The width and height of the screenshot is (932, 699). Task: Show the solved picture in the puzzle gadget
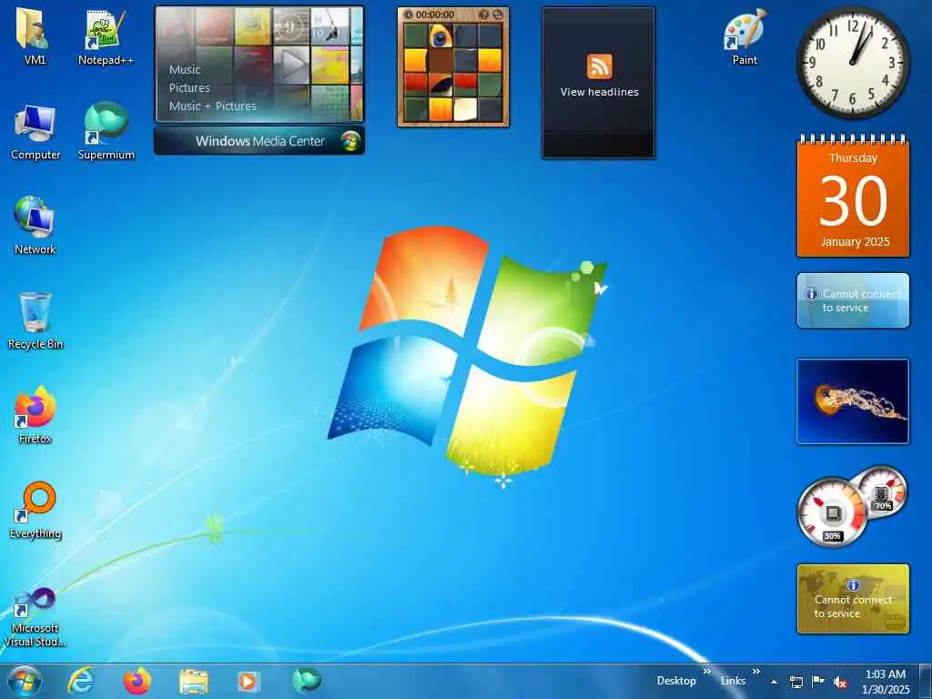[484, 15]
